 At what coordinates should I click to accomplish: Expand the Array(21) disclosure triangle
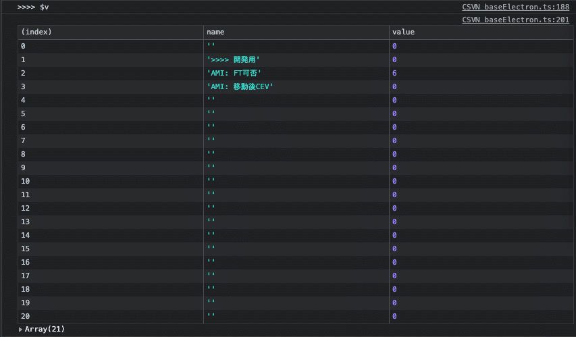[x=20, y=330]
